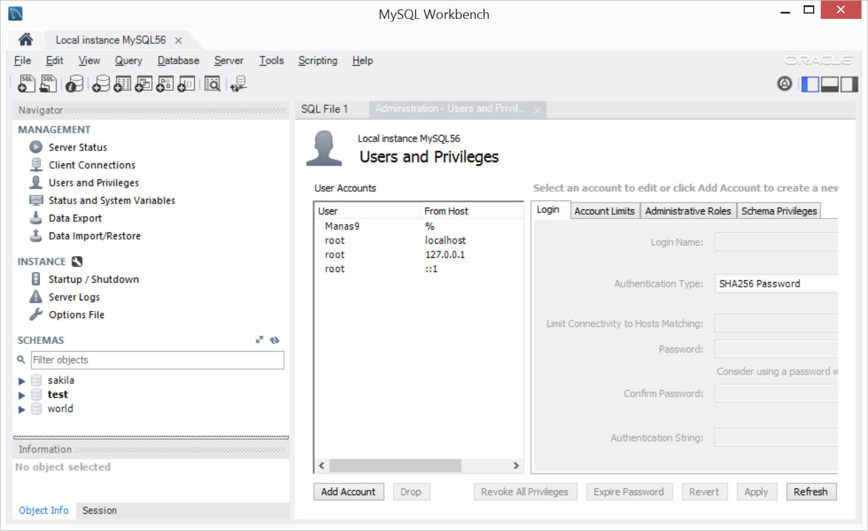Toggle the right sidebar panel visibility
Screen dimensions: 868x531
[849, 84]
